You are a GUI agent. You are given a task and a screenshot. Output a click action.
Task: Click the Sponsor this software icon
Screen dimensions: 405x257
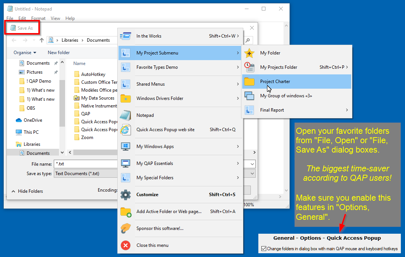point(126,228)
